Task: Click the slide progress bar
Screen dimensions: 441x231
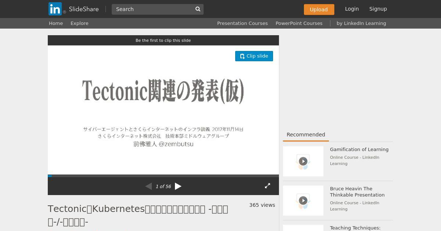Action: (x=163, y=176)
